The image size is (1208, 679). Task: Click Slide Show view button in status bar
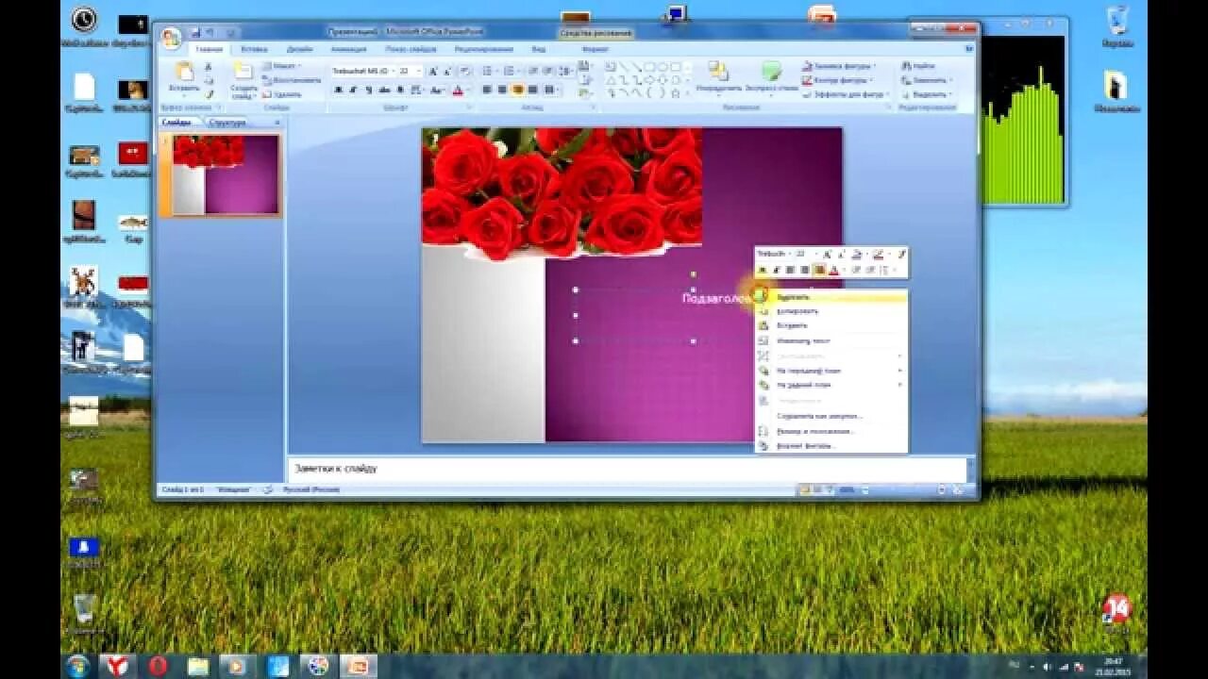coord(829,490)
